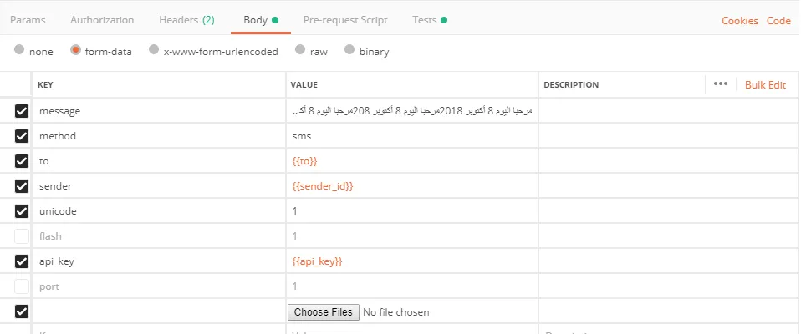Open the Authorization tab
This screenshot has width=801, height=334.
click(x=102, y=20)
